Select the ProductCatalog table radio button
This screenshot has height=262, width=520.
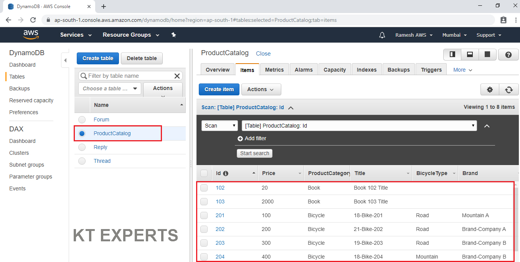click(x=82, y=134)
